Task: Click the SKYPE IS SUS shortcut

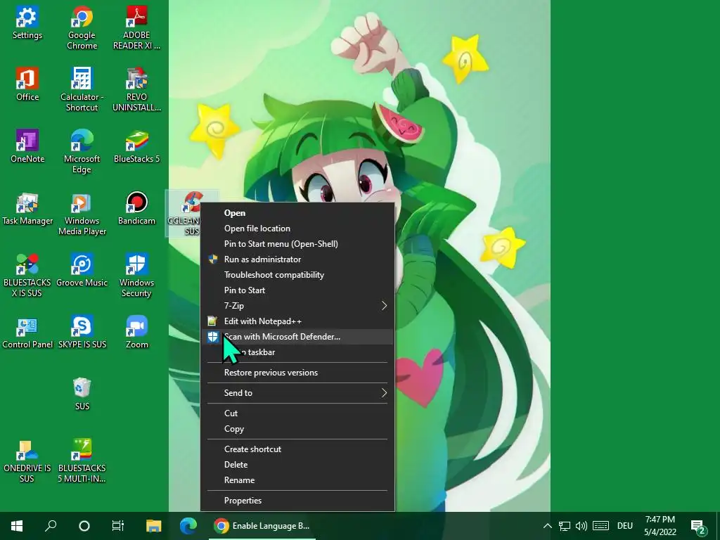Action: click(82, 333)
